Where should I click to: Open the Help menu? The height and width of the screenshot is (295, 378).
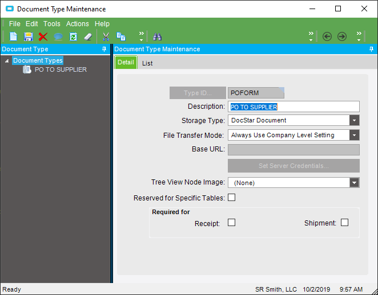click(102, 24)
